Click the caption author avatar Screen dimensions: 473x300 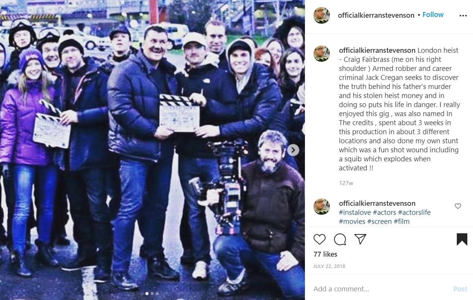(322, 54)
